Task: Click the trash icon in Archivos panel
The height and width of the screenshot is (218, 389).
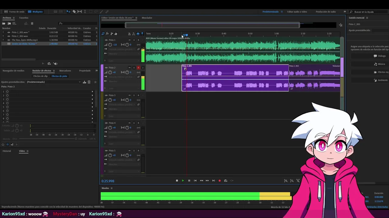Action: coord(32,23)
